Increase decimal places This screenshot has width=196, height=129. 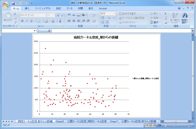pos(102,22)
